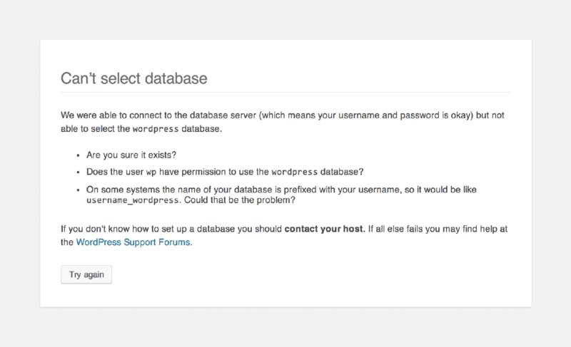Click bullet dot before "Are you sure"
The image size is (571, 347).
tap(78, 155)
